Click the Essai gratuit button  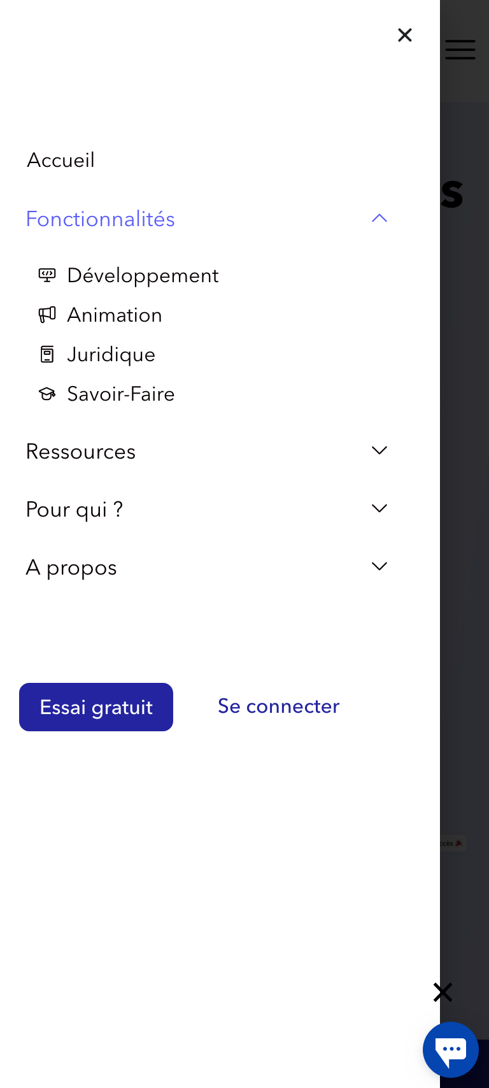click(96, 707)
